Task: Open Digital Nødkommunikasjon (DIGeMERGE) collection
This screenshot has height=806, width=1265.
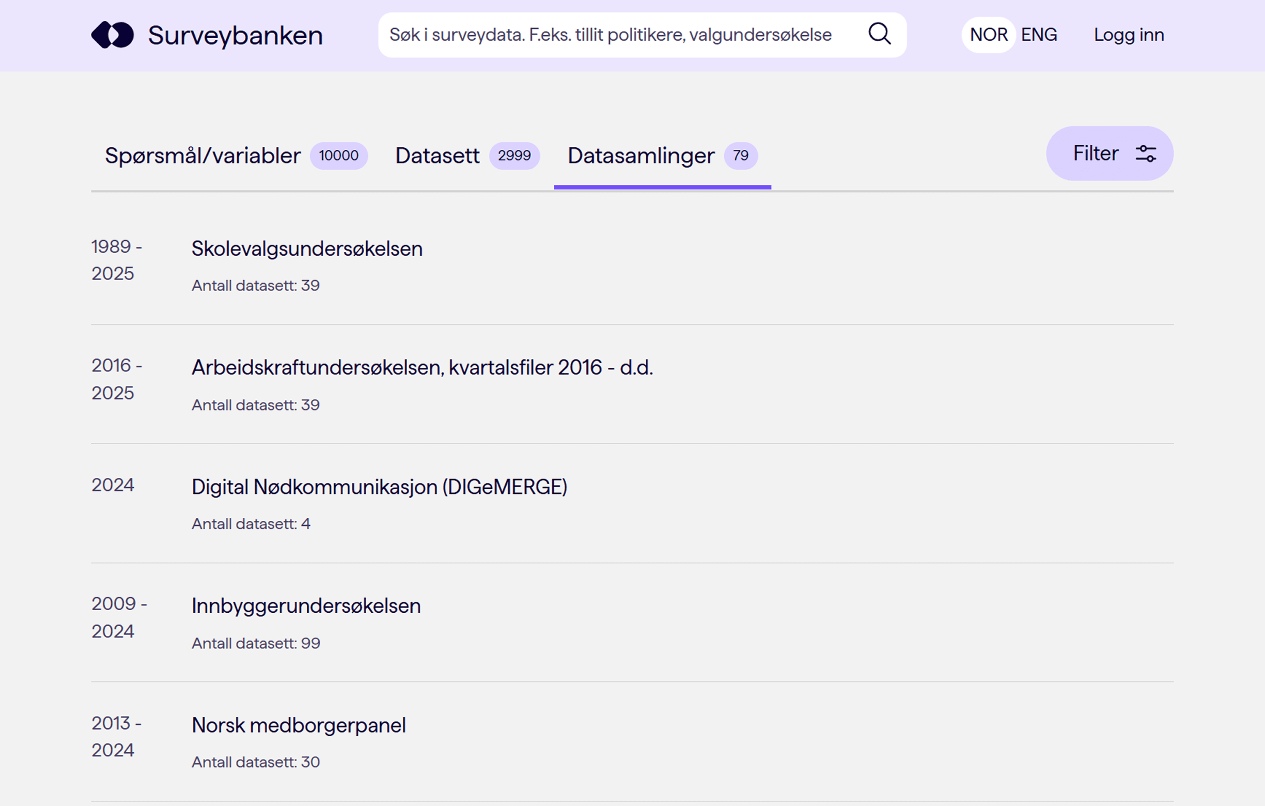Action: (379, 487)
